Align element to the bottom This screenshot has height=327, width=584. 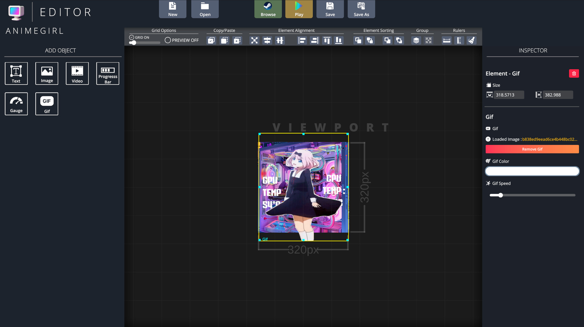click(x=339, y=40)
